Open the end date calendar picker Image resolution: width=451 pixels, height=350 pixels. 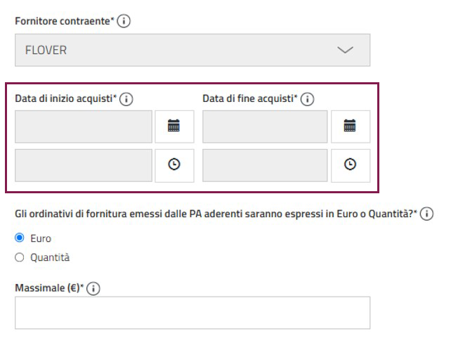(350, 127)
